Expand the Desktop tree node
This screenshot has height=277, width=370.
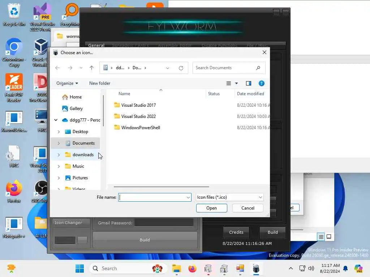59,132
